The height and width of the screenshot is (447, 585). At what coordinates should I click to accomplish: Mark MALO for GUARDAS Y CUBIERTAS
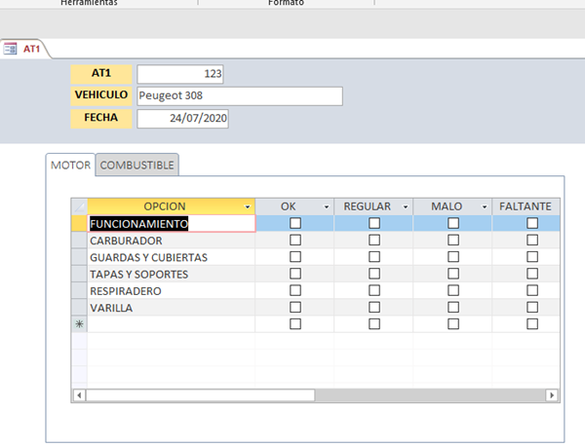tap(453, 257)
